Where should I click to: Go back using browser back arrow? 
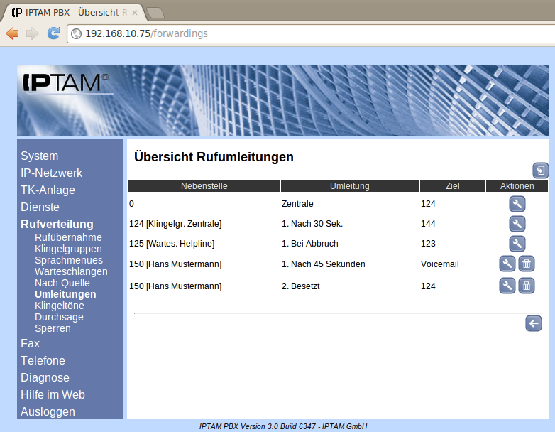(12, 33)
